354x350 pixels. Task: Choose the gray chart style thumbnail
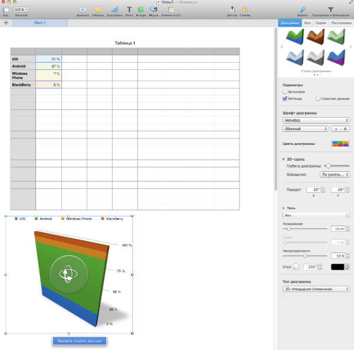pos(316,58)
